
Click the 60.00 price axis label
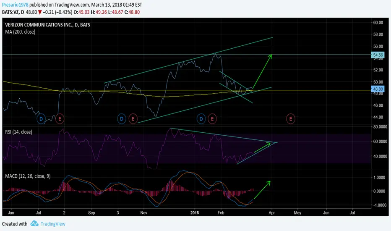point(378,23)
